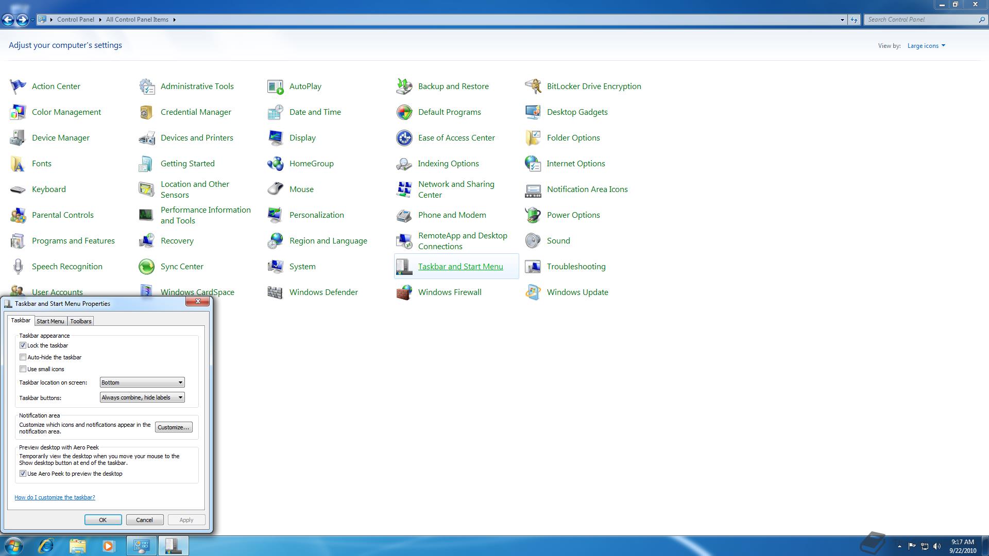
Task: Switch to the Start Menu tab
Action: pos(50,321)
